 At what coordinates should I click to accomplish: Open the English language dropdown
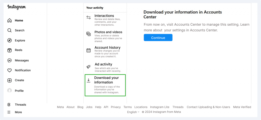coord(133,112)
